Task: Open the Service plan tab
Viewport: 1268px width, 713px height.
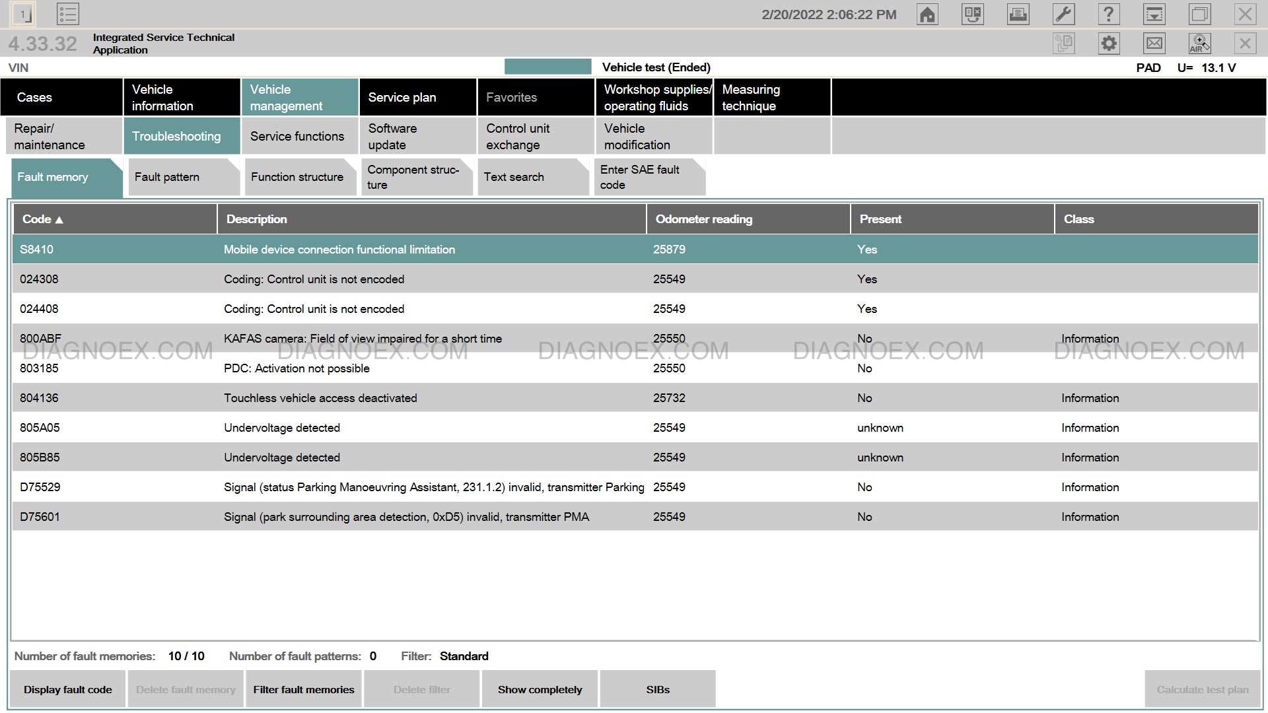Action: click(418, 97)
